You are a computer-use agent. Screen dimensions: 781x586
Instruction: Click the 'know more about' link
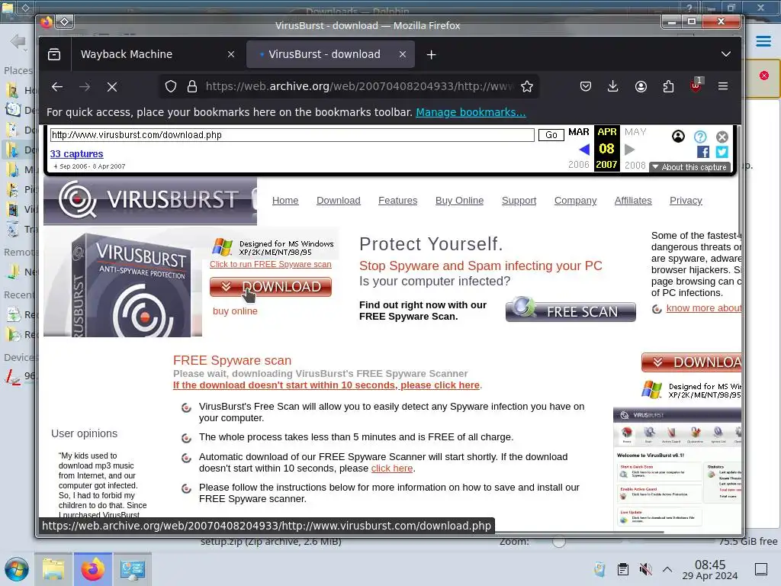click(704, 308)
